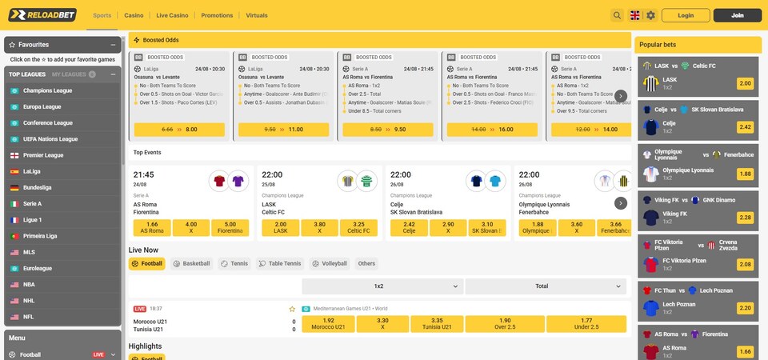Image resolution: width=768 pixels, height=360 pixels.
Task: Click Premier League England flag icon
Action: point(14,155)
